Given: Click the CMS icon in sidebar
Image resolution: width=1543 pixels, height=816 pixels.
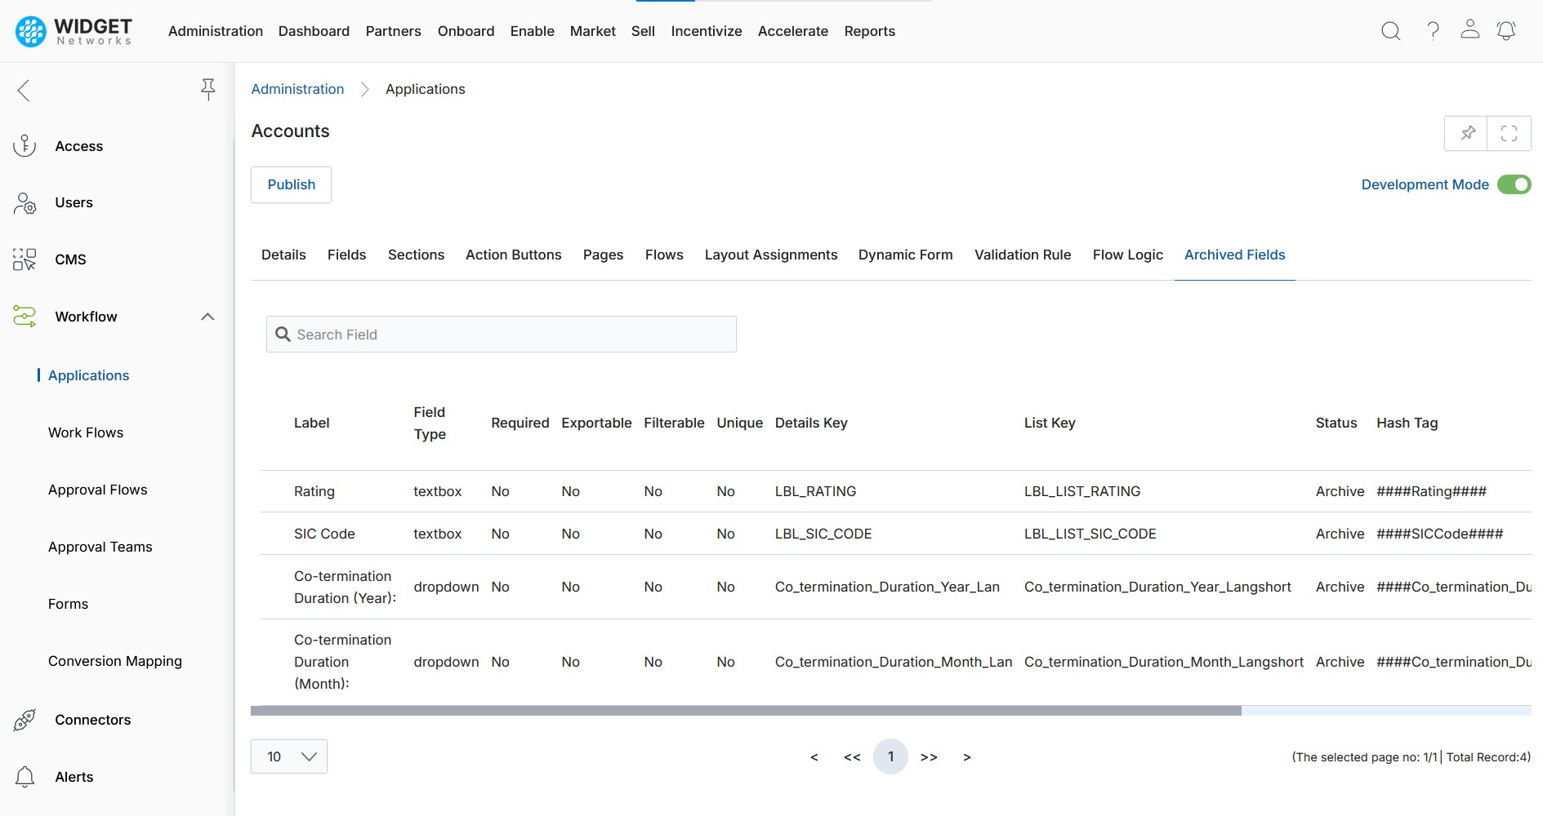Looking at the screenshot, I should [x=25, y=259].
